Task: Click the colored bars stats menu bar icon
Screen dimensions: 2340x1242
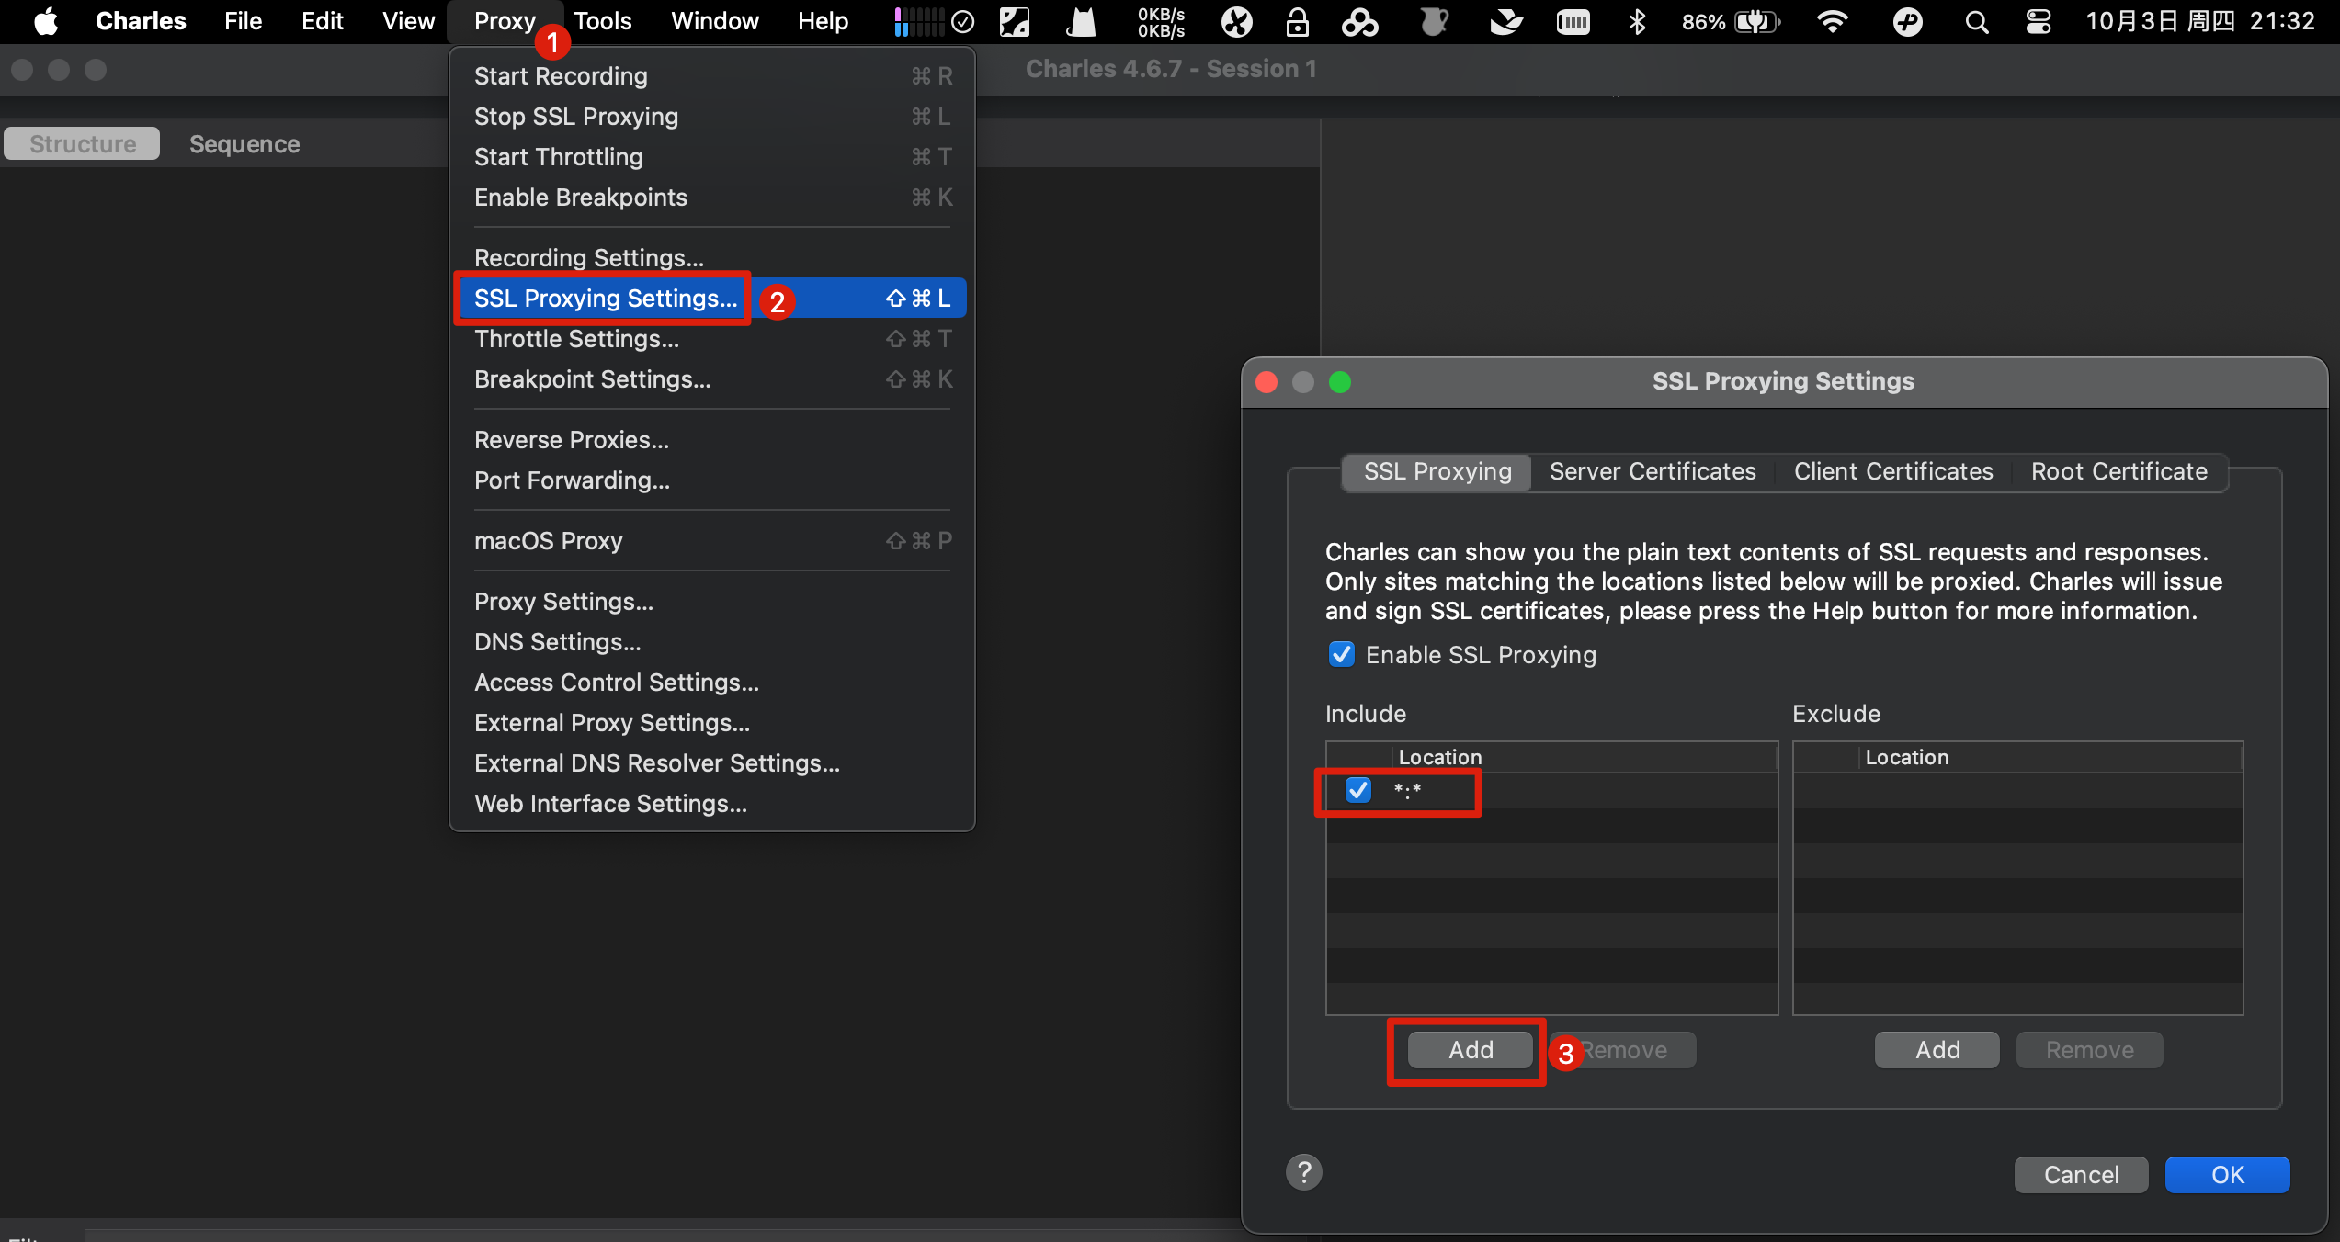Action: point(917,21)
